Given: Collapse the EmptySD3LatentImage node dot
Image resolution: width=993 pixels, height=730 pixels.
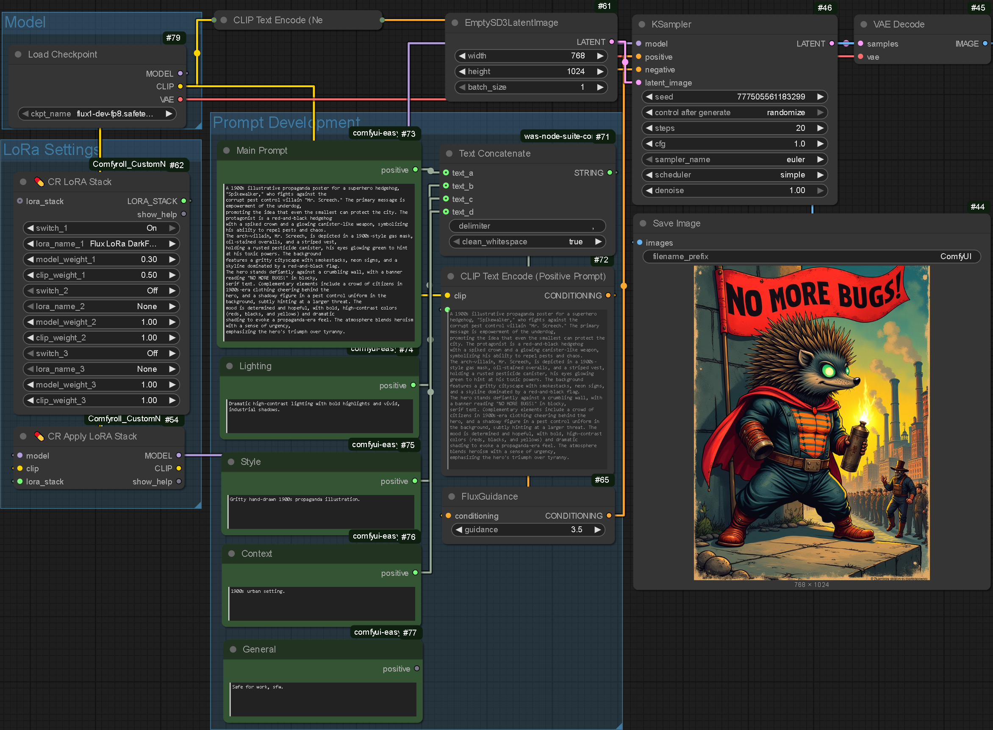Looking at the screenshot, I should [455, 22].
